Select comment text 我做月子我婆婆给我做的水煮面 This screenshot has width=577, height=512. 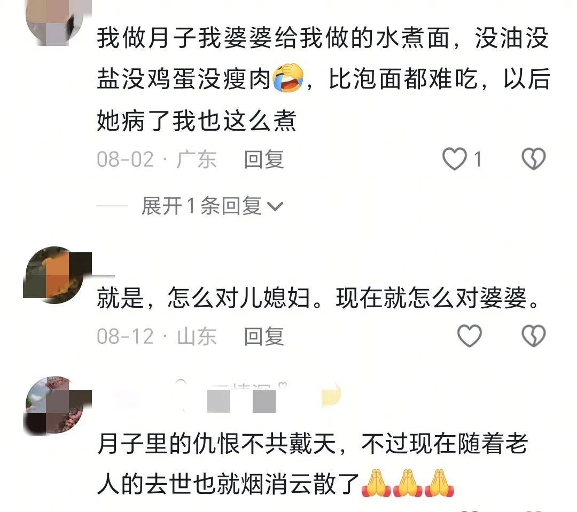pyautogui.click(x=274, y=38)
